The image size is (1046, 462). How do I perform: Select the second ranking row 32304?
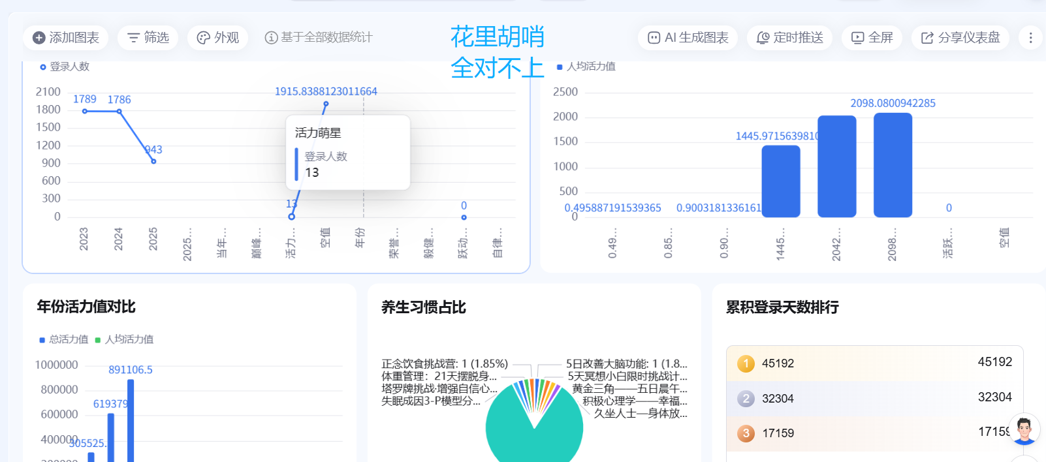(x=874, y=398)
